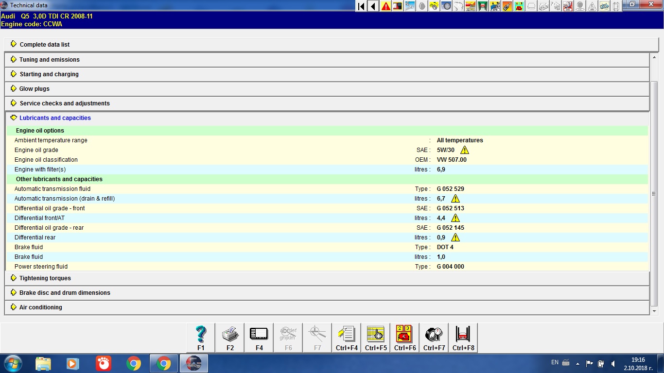Click the Ctrl+F4 notepad edit icon

click(347, 338)
